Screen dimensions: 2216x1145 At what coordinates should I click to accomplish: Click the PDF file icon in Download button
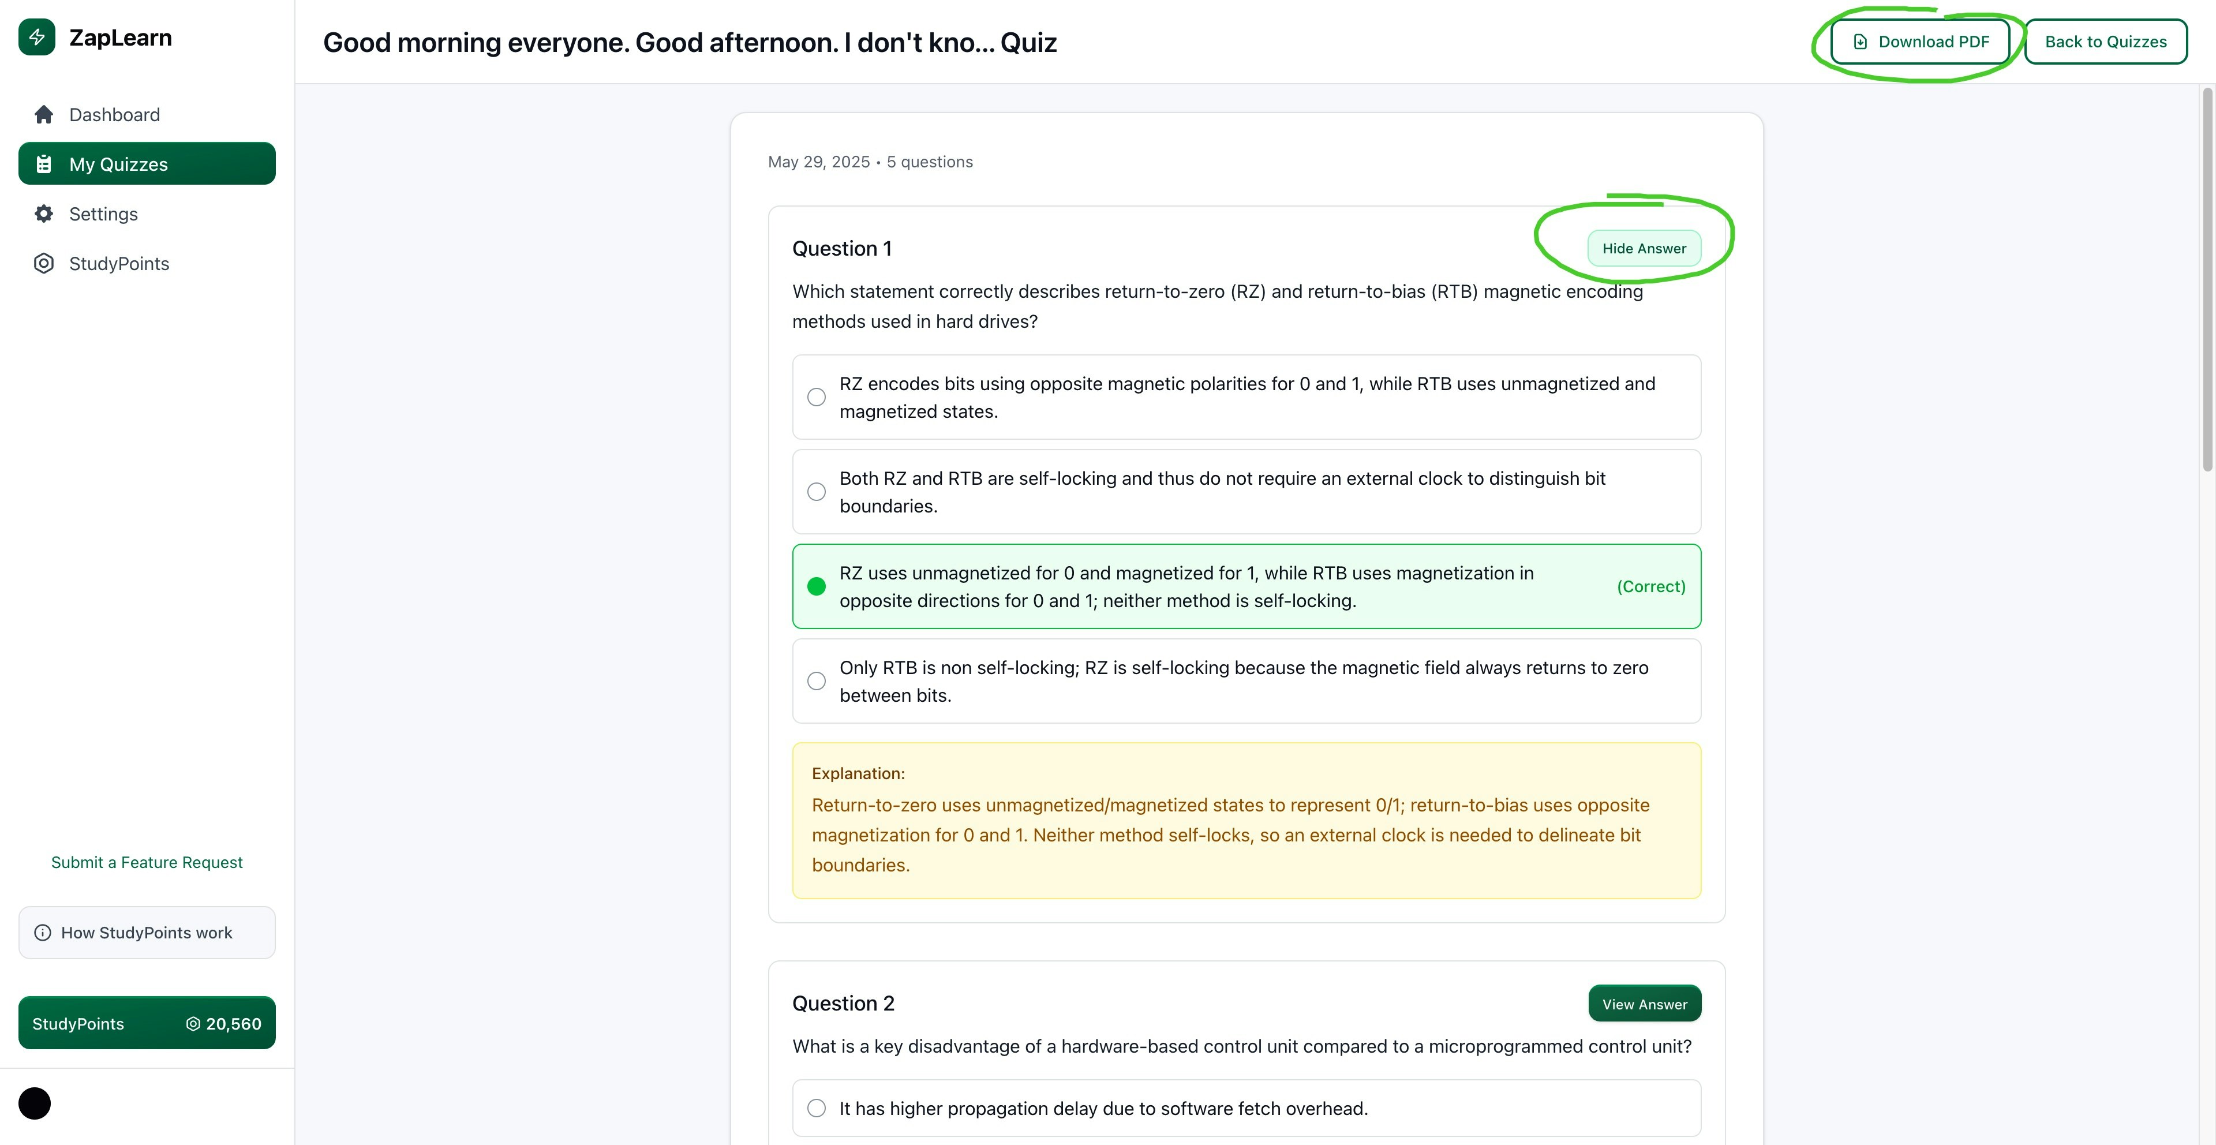(1860, 42)
